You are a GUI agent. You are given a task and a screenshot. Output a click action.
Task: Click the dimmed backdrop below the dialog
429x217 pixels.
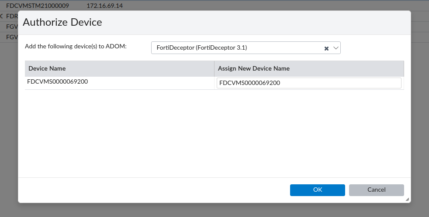pos(214,210)
